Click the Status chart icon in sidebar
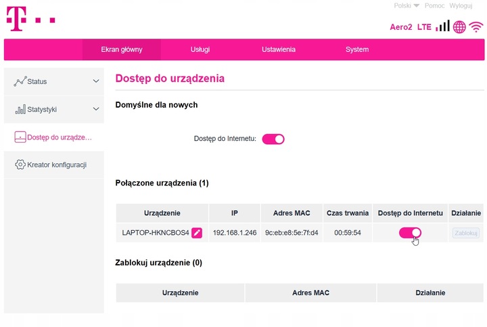 (20, 82)
